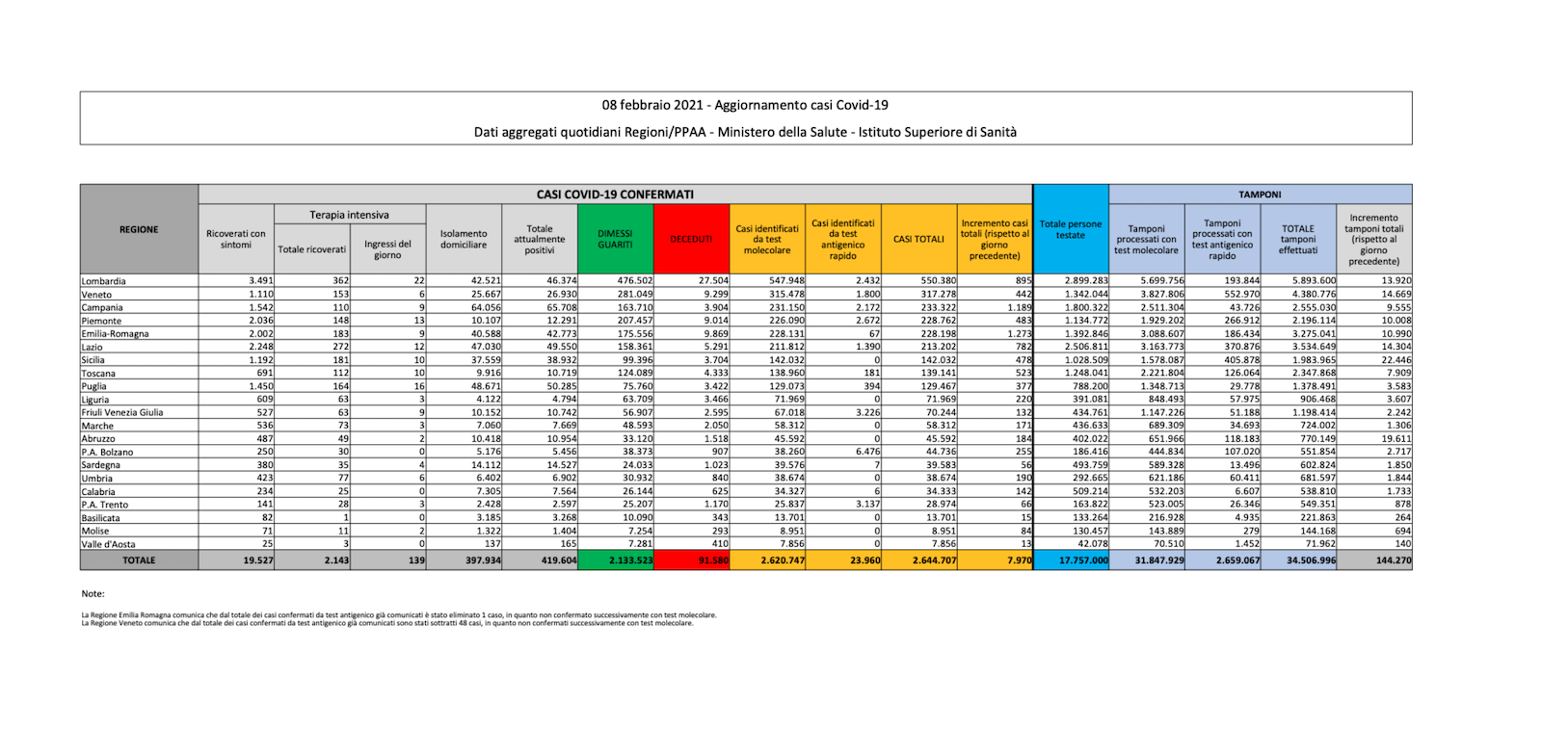Select the TOTALE row label at bottom
The image size is (1542, 756).
pyautogui.click(x=139, y=560)
